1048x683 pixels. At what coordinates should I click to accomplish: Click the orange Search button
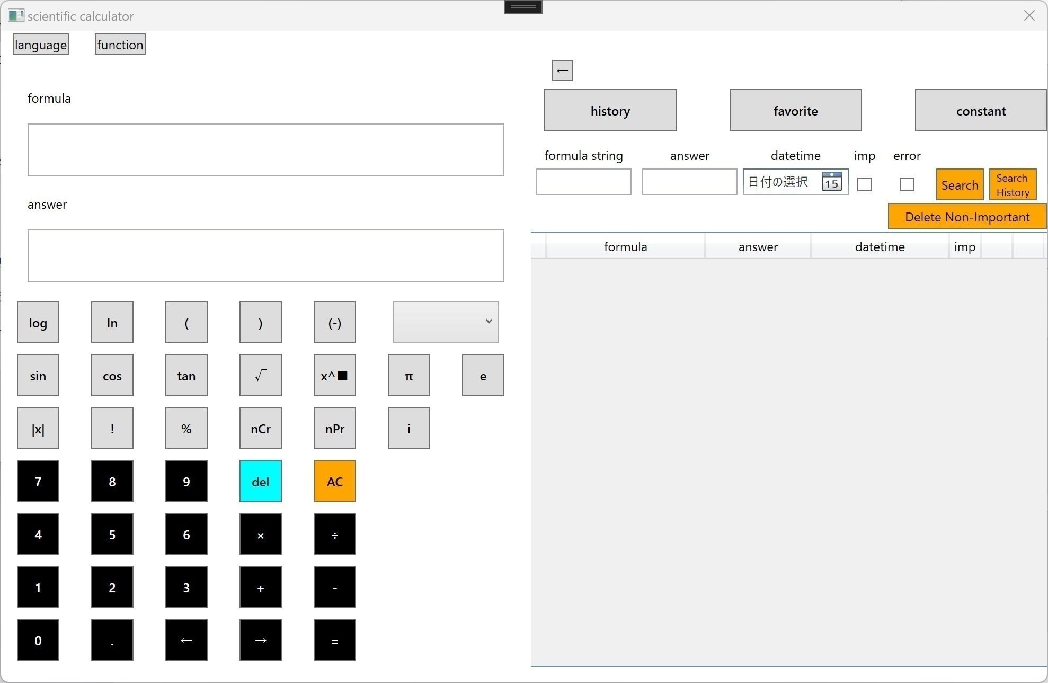(x=960, y=184)
